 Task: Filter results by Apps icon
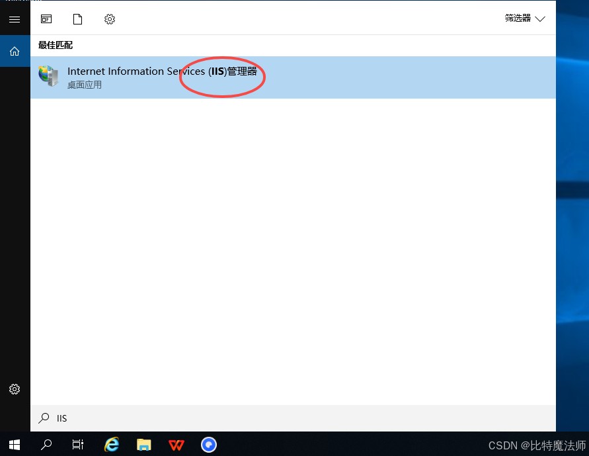[46, 19]
